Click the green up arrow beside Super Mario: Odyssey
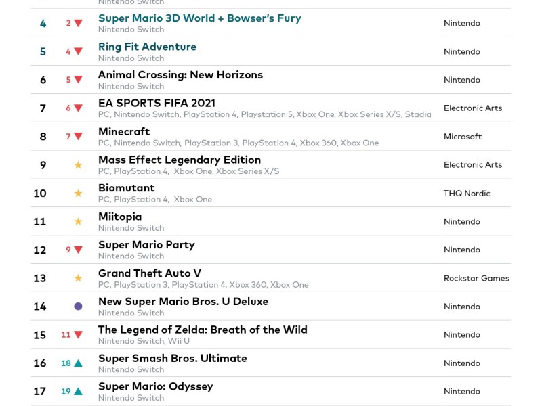542x406 pixels. click(78, 392)
